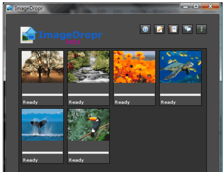Image resolution: width=223 pixels, height=172 pixels.
Task: Click the ImageDropr house logo icon
Action: pyautogui.click(x=29, y=35)
